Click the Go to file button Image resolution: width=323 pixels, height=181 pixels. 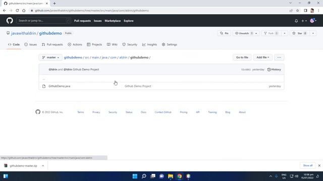[x=242, y=57]
